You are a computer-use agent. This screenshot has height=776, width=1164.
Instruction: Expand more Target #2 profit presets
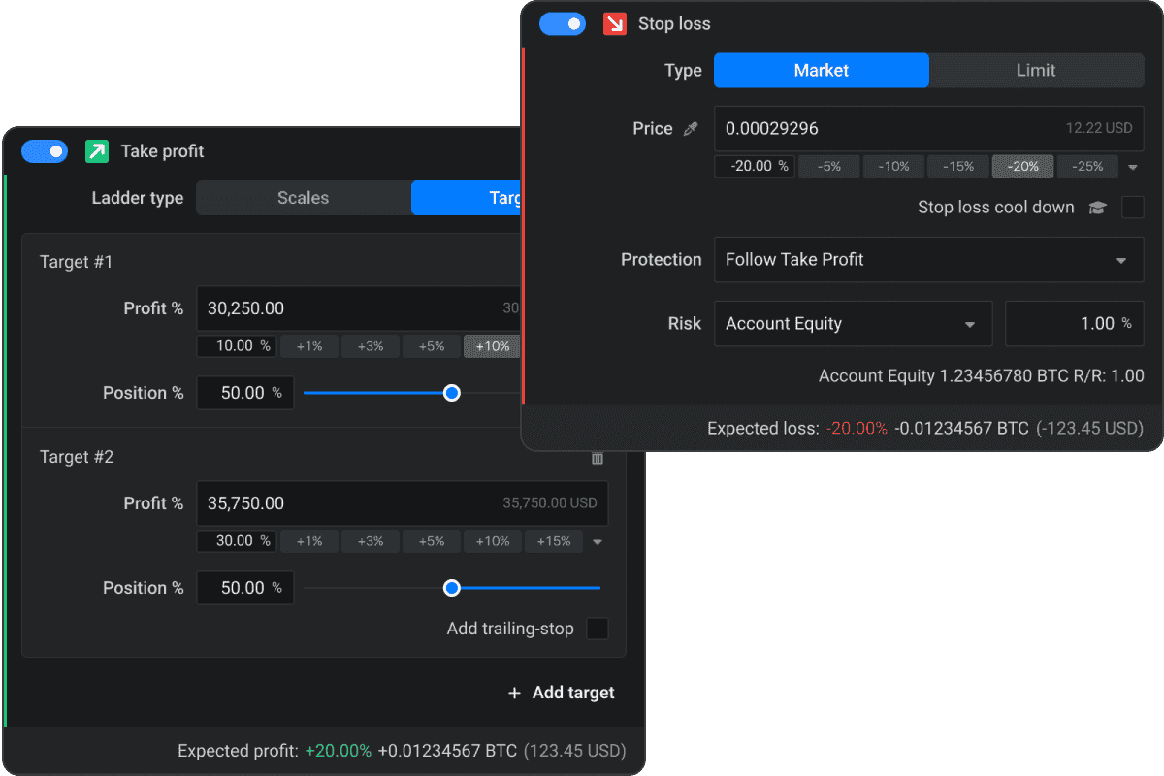[x=598, y=542]
